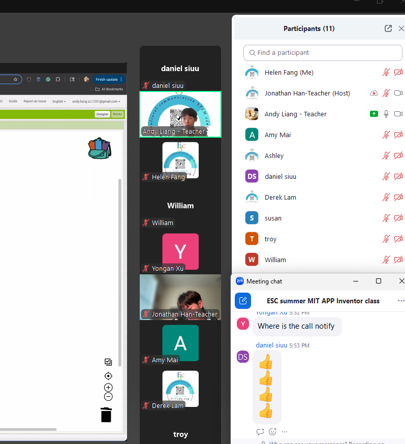Start a new chat with compose icon
The height and width of the screenshot is (444, 405).
point(243,301)
